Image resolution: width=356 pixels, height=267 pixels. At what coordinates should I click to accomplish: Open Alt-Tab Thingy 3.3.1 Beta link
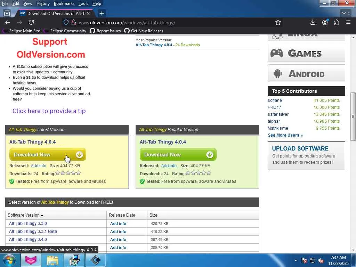[33, 231]
